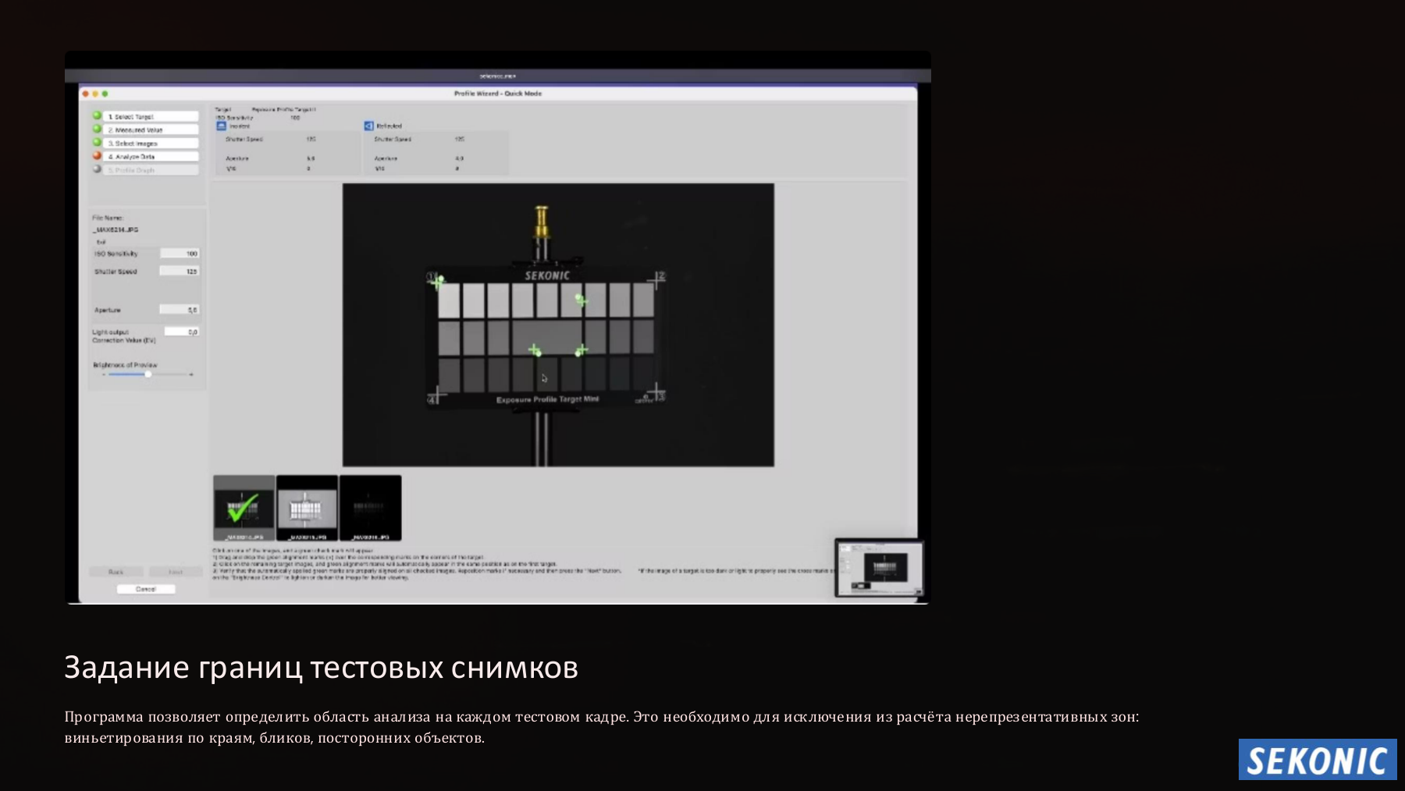Click the paragraph starting "Программа позволяет определить"

[602, 727]
